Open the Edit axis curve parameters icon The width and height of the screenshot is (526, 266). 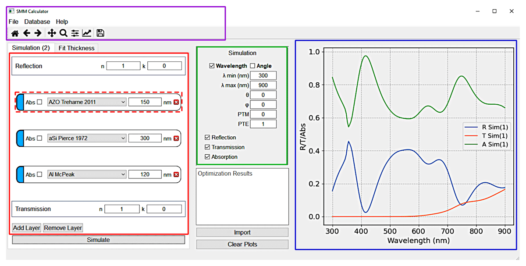pos(87,33)
